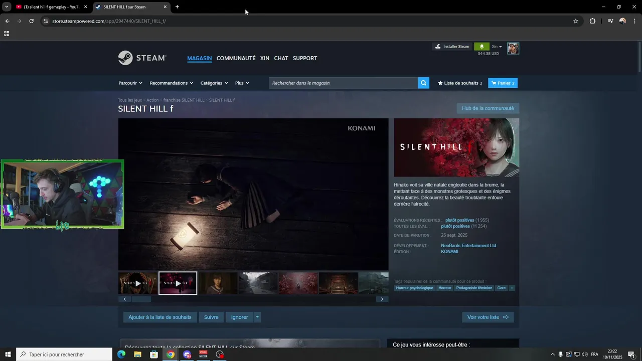Screen dimensions: 642x361
Task: Expand the Plus dropdown
Action: coord(242,83)
